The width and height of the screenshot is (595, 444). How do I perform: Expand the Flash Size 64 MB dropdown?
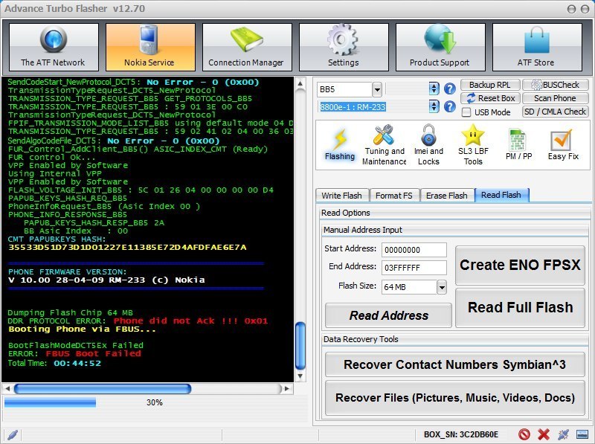(441, 287)
